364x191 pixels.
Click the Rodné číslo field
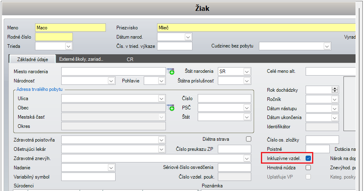54,37
